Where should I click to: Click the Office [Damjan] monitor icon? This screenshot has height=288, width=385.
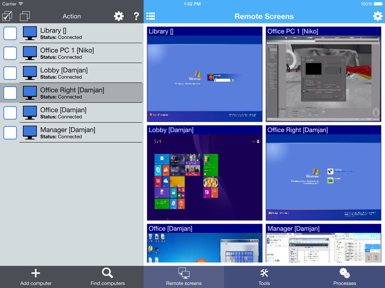click(30, 113)
